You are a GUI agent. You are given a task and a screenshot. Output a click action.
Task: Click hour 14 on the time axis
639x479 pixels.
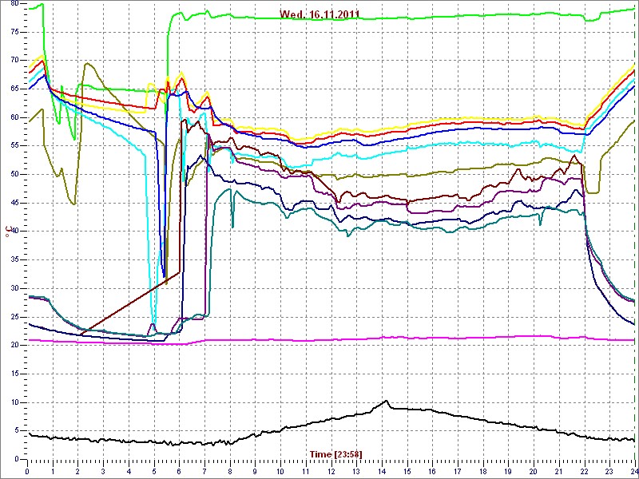tap(382, 470)
